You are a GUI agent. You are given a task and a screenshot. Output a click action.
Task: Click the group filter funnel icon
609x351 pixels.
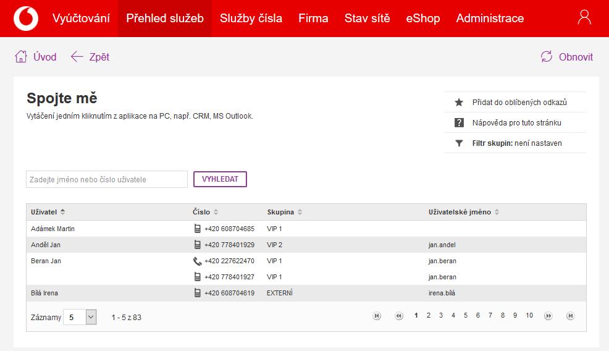pyautogui.click(x=459, y=143)
